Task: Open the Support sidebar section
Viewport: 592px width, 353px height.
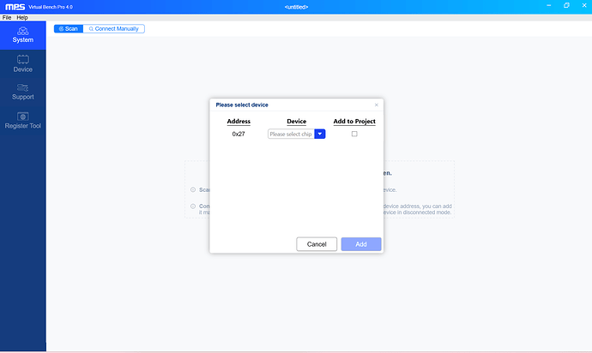Action: 22,92
